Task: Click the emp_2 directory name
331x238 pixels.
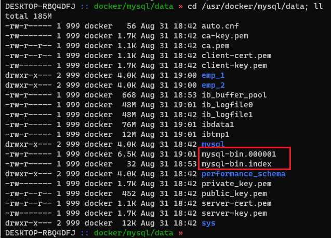Action: pyautogui.click(x=214, y=85)
